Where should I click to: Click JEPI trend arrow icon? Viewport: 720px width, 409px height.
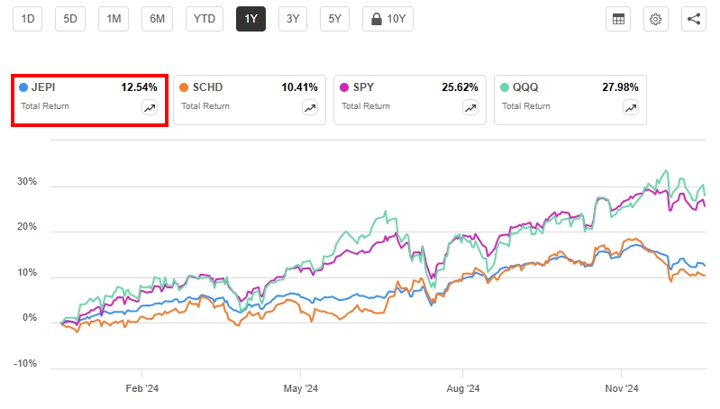[x=150, y=108]
